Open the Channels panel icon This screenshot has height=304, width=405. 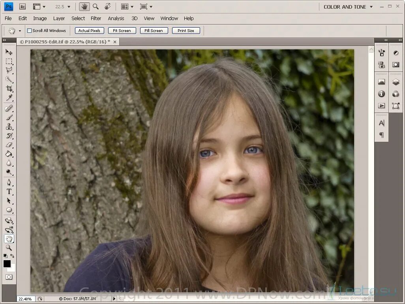pyautogui.click(x=396, y=94)
